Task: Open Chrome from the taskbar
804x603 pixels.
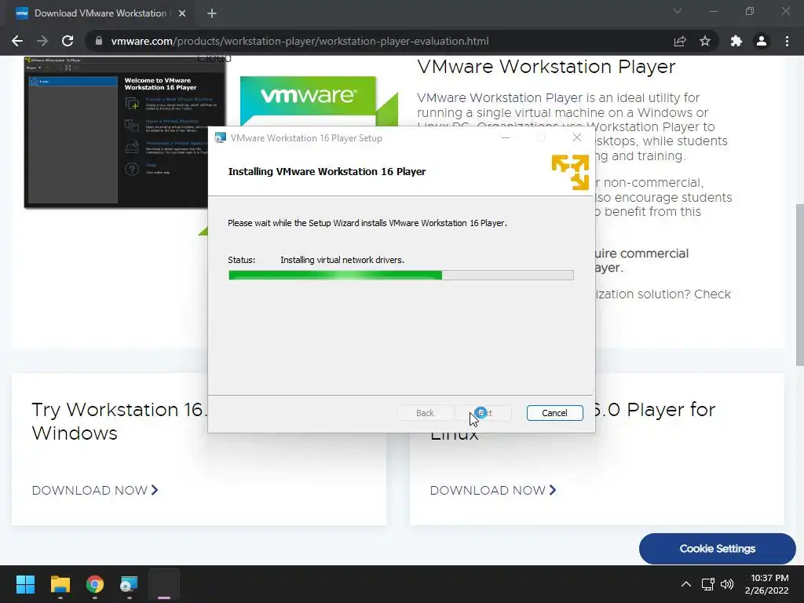Action: [95, 584]
